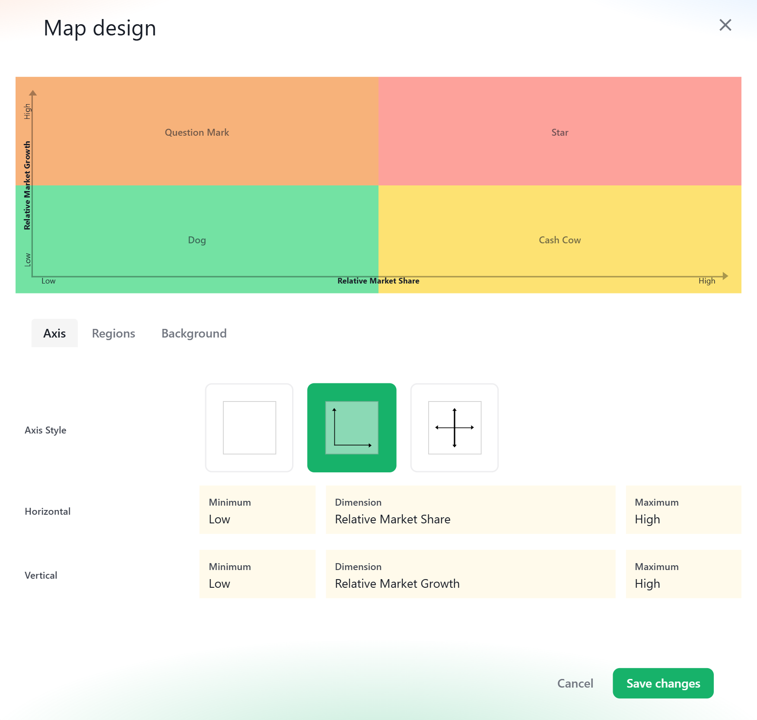Screen dimensions: 757x720
Task: Switch to the Axis tab
Action: point(54,333)
